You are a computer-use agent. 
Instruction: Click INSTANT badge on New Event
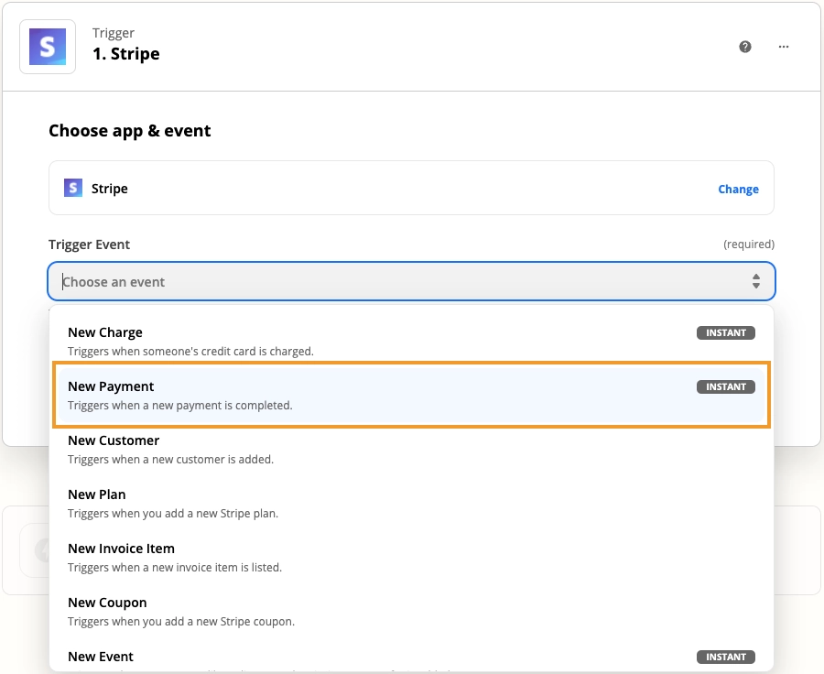coord(726,657)
